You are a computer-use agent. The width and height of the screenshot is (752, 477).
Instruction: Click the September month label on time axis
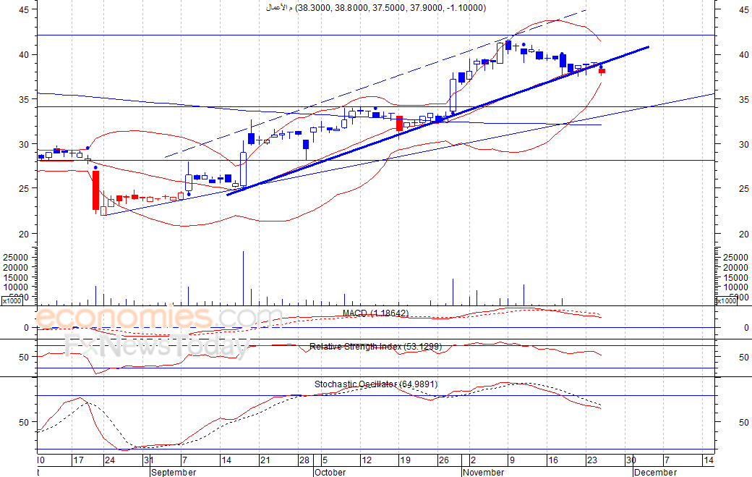pos(174,472)
